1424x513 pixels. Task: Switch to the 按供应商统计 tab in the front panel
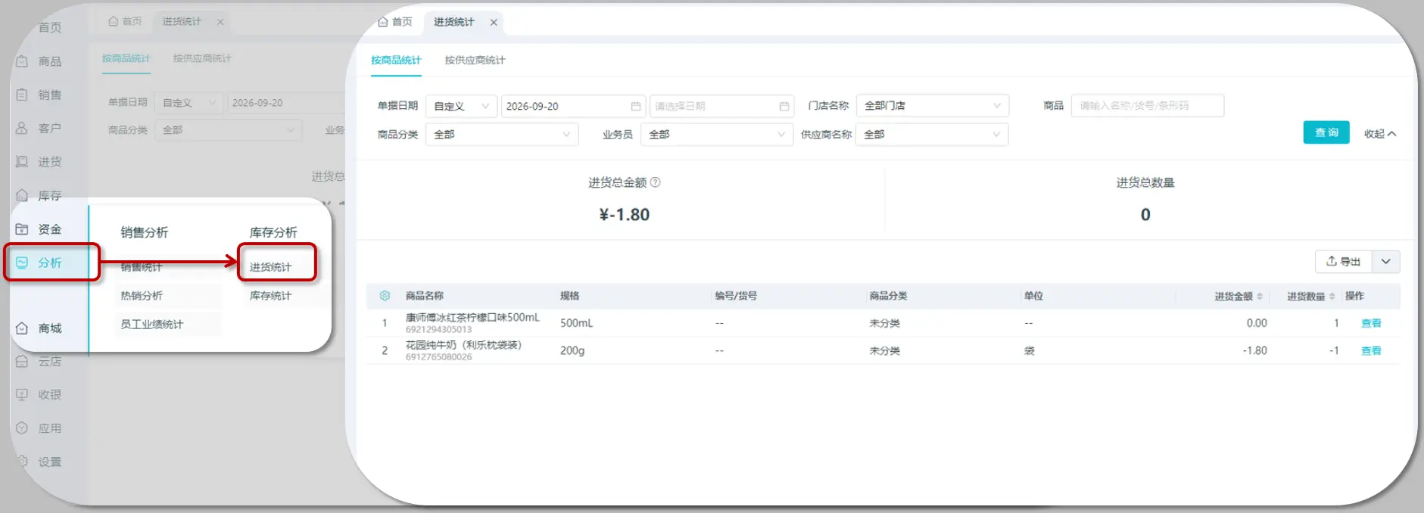click(x=475, y=60)
